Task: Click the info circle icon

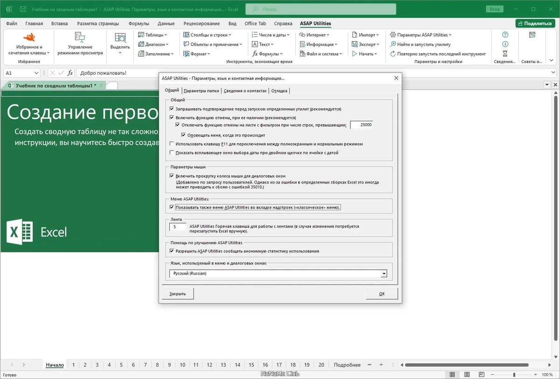Action: click(x=505, y=44)
